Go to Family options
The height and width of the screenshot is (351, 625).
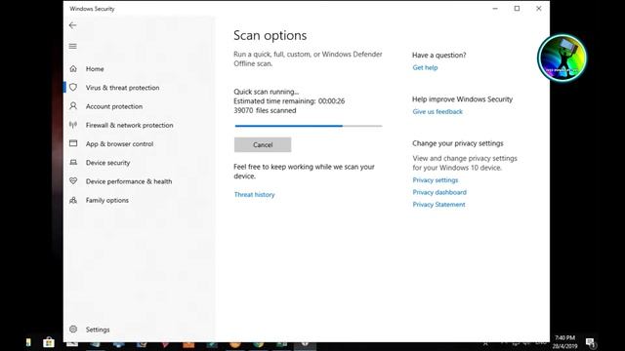[107, 200]
